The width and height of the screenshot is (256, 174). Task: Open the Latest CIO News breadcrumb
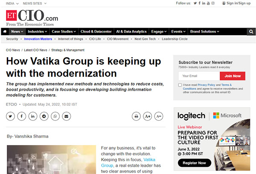[x=35, y=50]
